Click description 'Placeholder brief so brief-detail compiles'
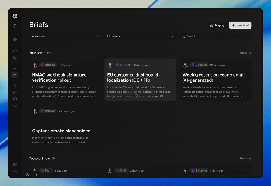The width and height of the screenshot is (271, 186). tap(61, 140)
